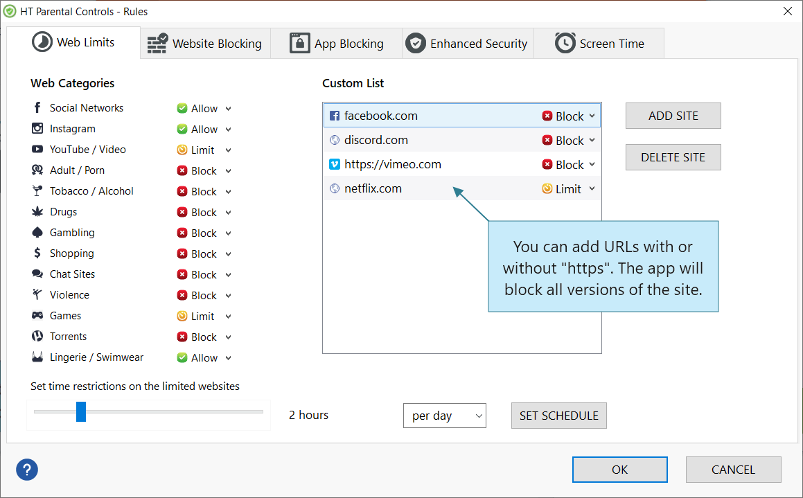
Task: Click the red Block status icon for Torrents
Action: 182,337
